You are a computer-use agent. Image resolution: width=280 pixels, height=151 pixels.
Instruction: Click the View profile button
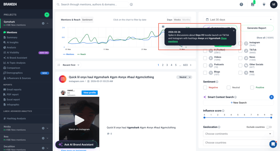click(90, 93)
